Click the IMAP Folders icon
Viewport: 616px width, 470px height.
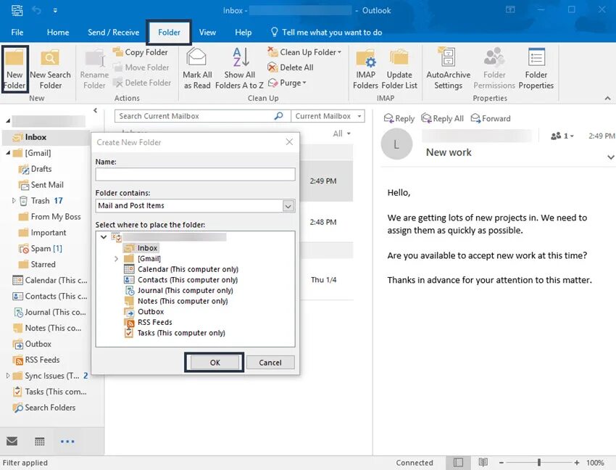click(x=365, y=69)
